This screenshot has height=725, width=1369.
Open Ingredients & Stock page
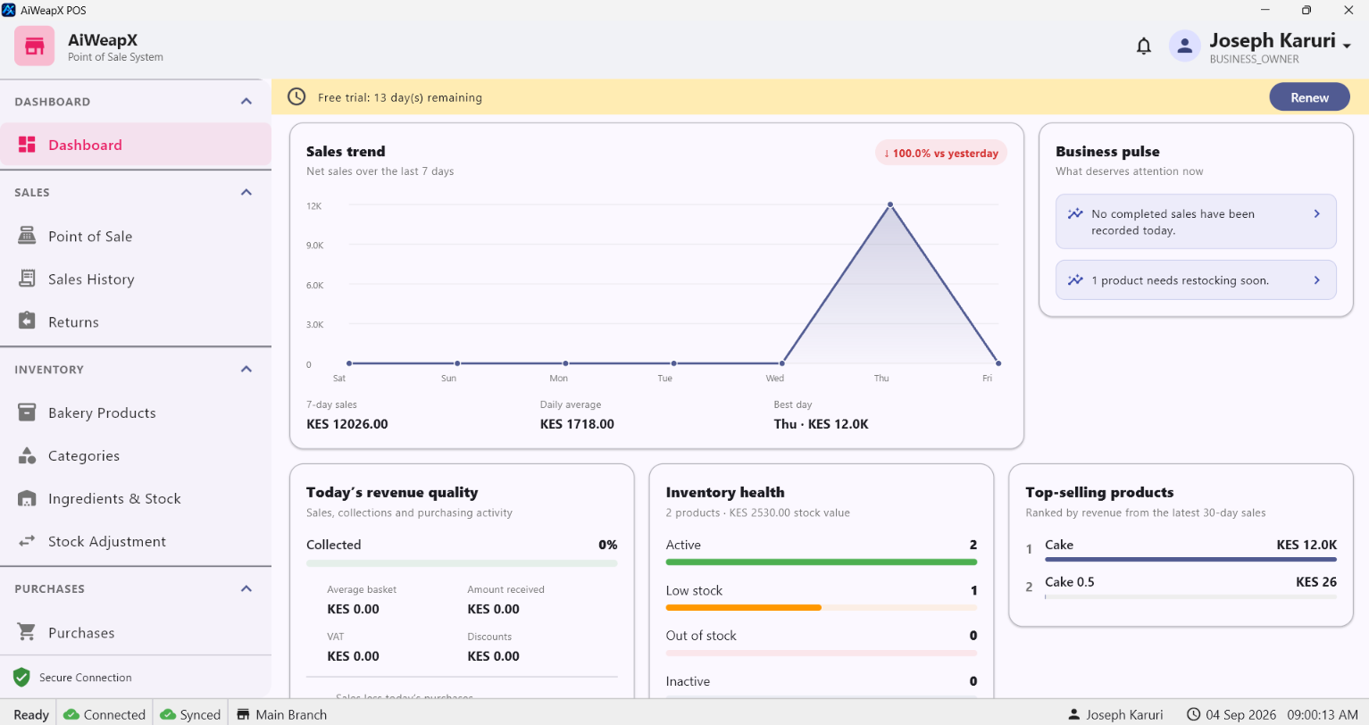(136, 498)
